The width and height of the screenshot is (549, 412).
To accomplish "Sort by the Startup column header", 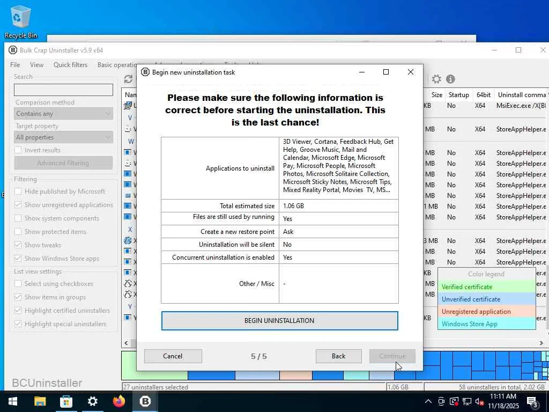I will click(459, 95).
